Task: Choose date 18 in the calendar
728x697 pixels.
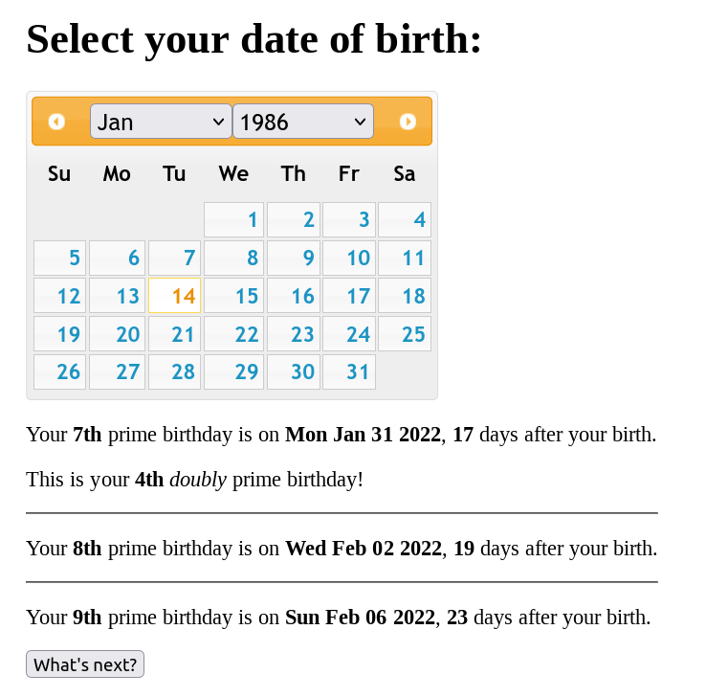Action: (x=405, y=296)
